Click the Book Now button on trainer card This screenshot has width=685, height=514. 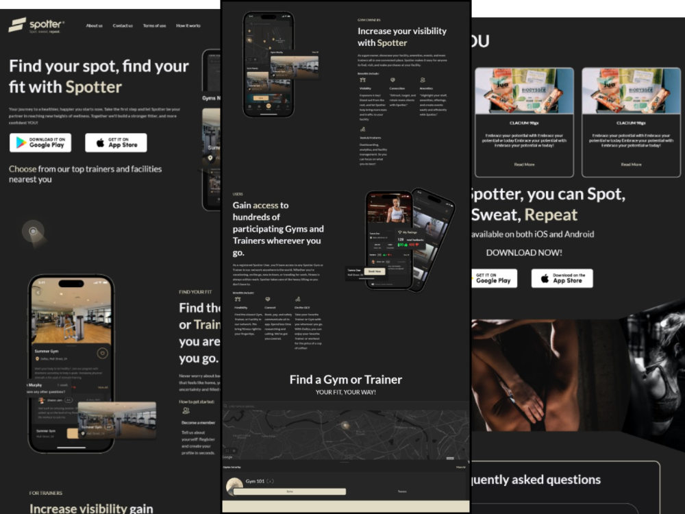[x=375, y=271]
